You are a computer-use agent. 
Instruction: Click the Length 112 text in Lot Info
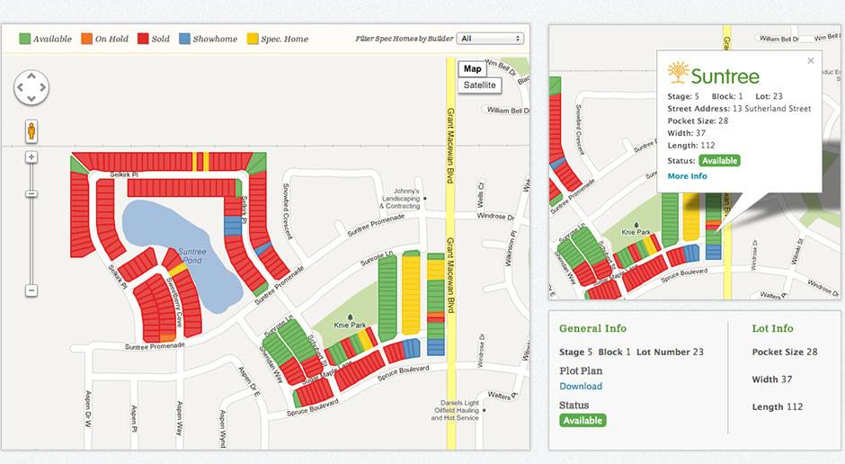point(777,406)
